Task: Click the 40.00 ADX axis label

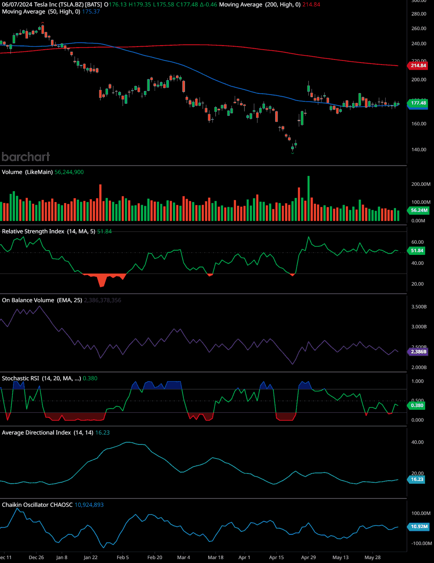Action: tap(417, 442)
